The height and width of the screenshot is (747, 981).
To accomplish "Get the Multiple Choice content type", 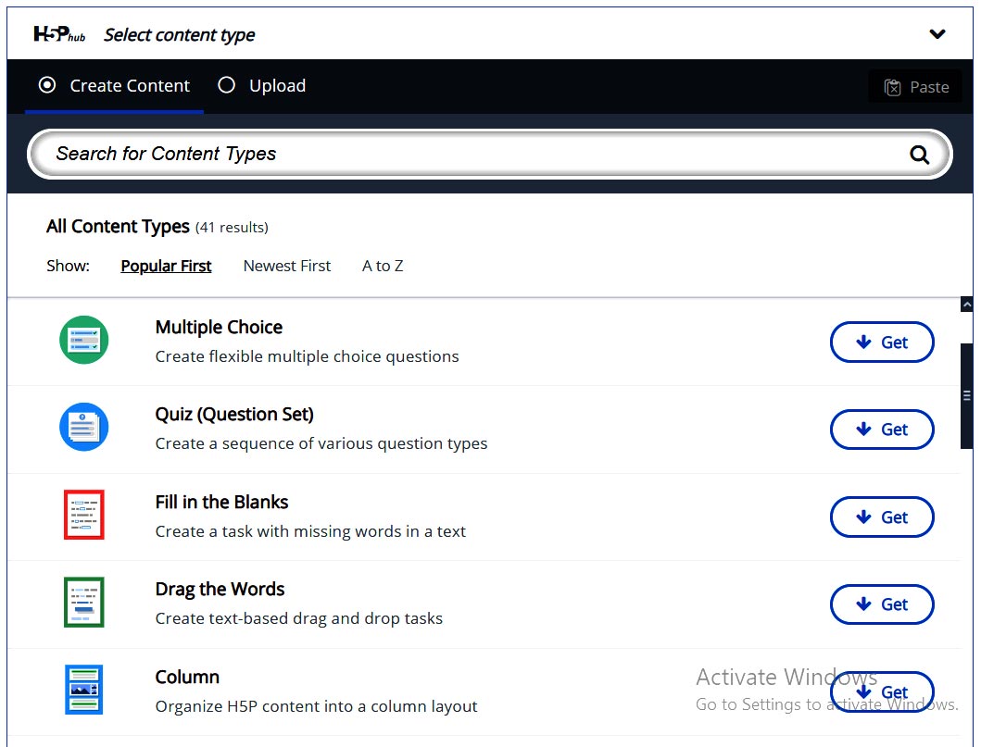I will [x=881, y=342].
